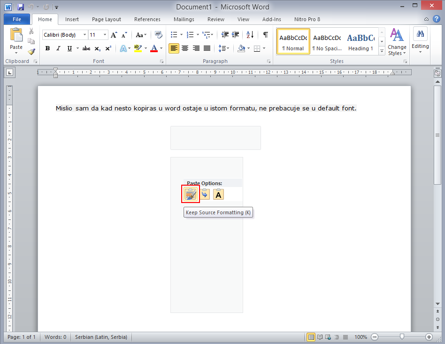
Task: Switch to Web Layout view
Action: tap(328, 337)
